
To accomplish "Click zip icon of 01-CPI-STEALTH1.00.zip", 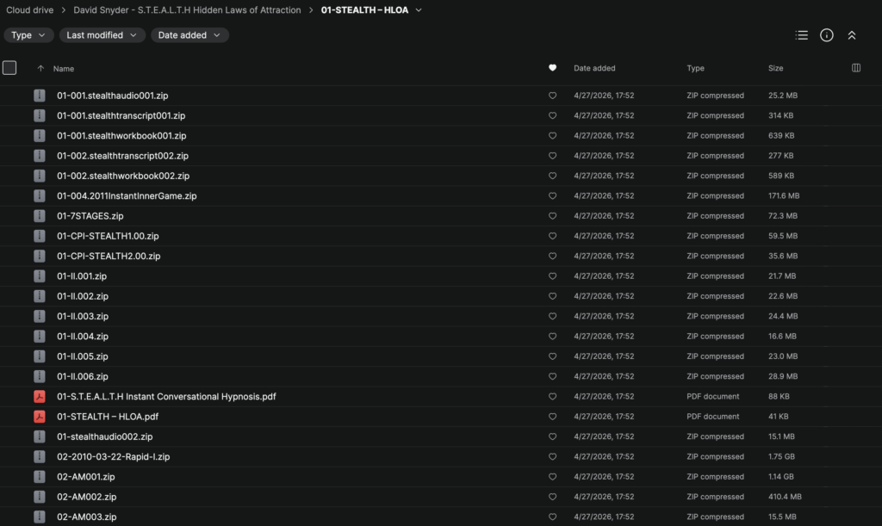I will tap(40, 236).
